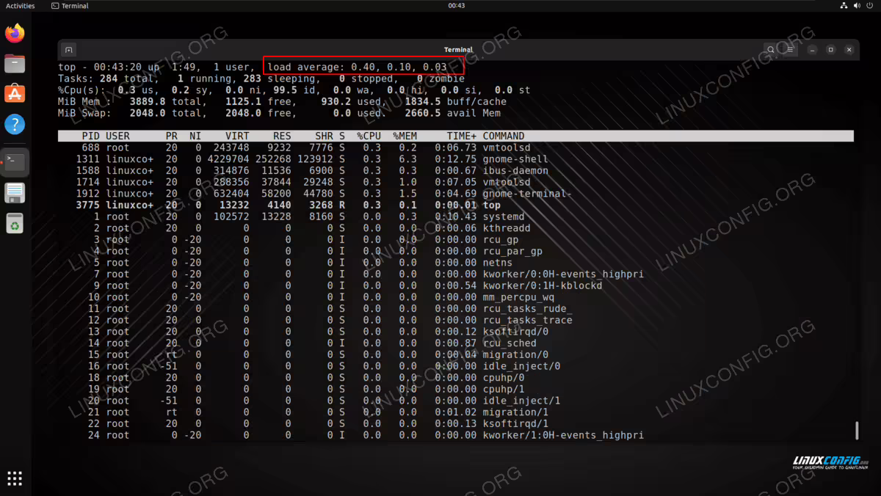
Task: Select the ksoftirqd/0 process name
Action: pos(515,332)
